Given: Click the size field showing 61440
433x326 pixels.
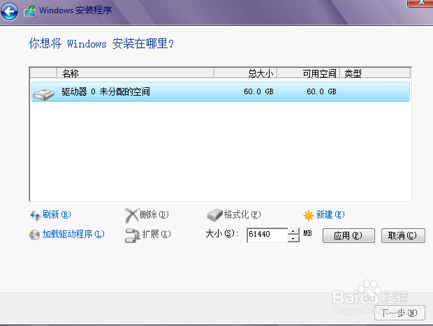Looking at the screenshot, I should tap(267, 235).
